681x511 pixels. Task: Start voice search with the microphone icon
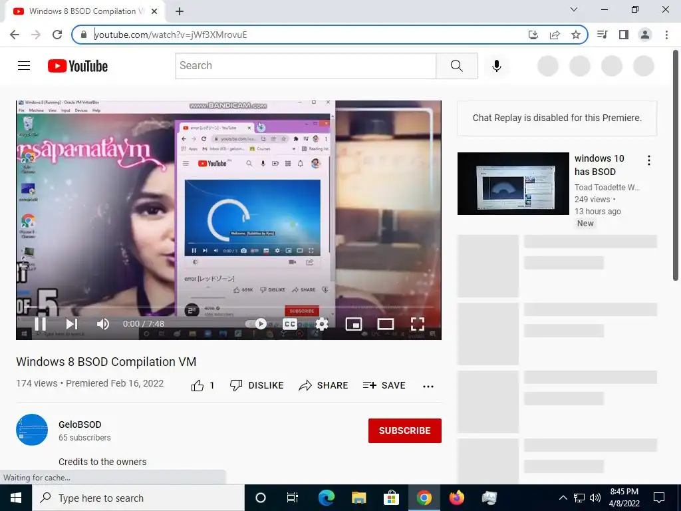point(496,66)
